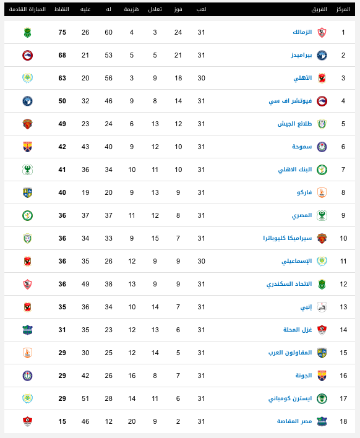Open the البنك الاهلي team link
360x438 pixels.
point(295,170)
